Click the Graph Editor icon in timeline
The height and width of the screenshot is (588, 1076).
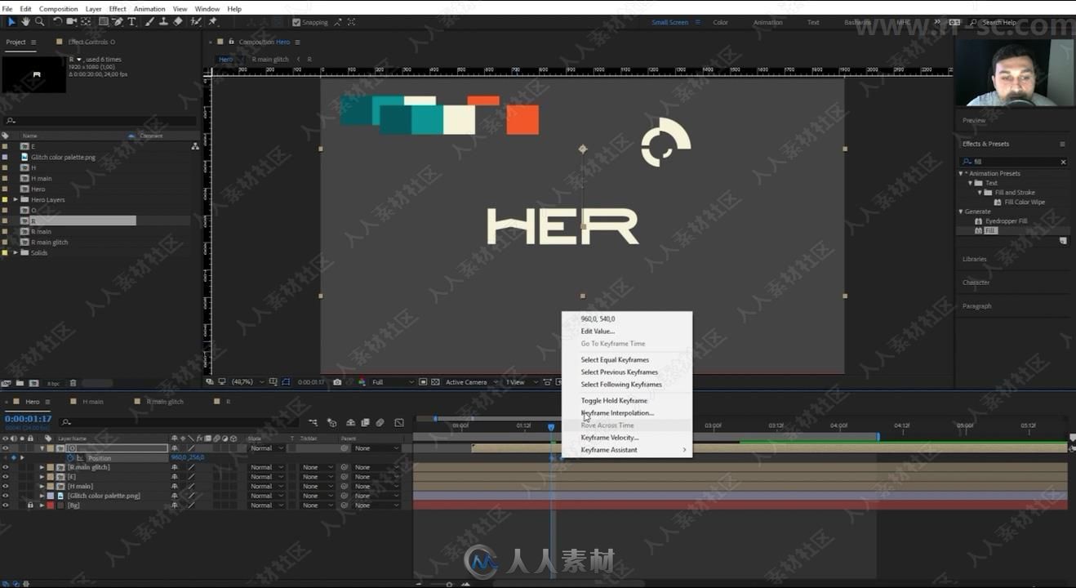tap(399, 422)
